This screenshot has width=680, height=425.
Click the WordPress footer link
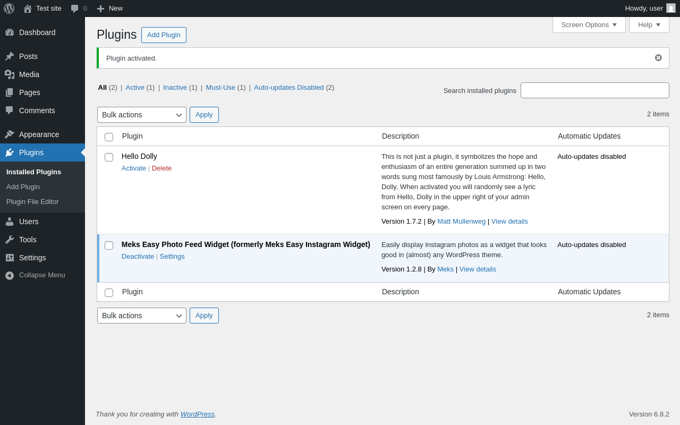198,414
